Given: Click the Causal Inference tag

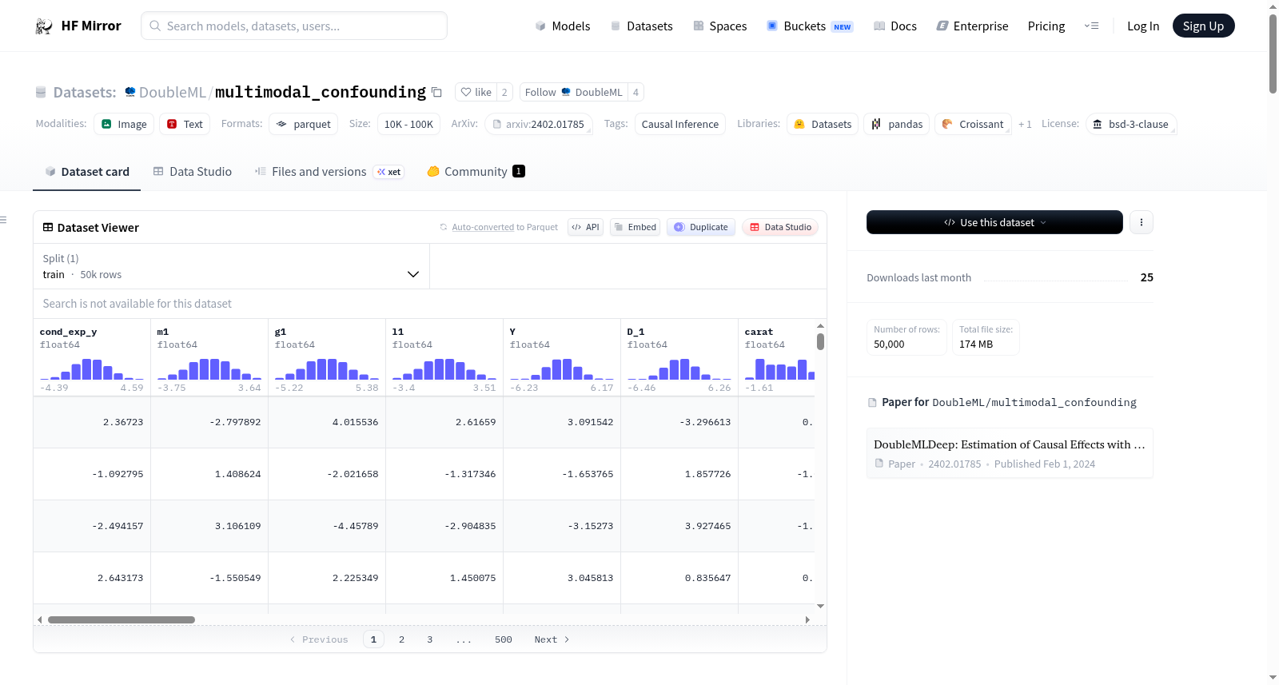Looking at the screenshot, I should click(680, 124).
